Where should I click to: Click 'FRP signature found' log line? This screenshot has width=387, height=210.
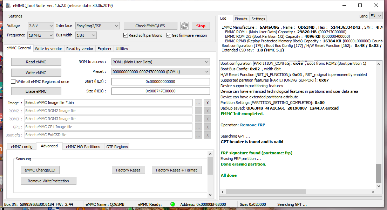pyautogui.click(x=257, y=153)
